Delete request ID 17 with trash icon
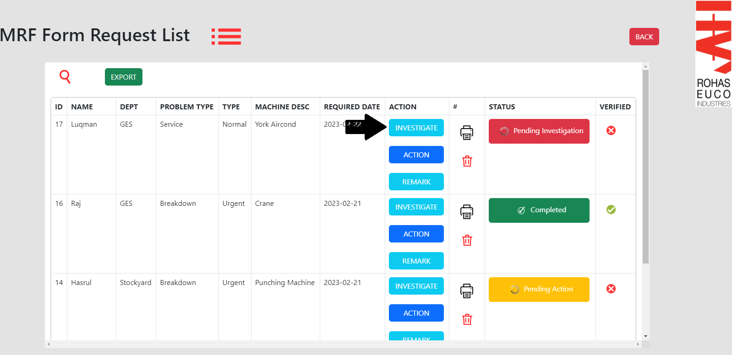732x355 pixels. click(467, 161)
